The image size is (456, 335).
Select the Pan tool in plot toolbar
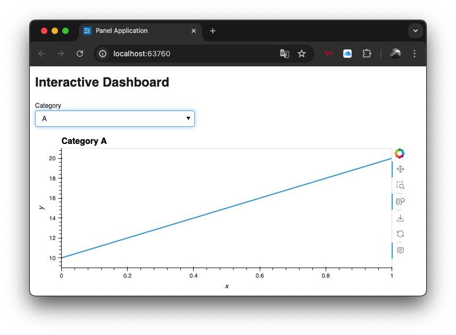400,169
